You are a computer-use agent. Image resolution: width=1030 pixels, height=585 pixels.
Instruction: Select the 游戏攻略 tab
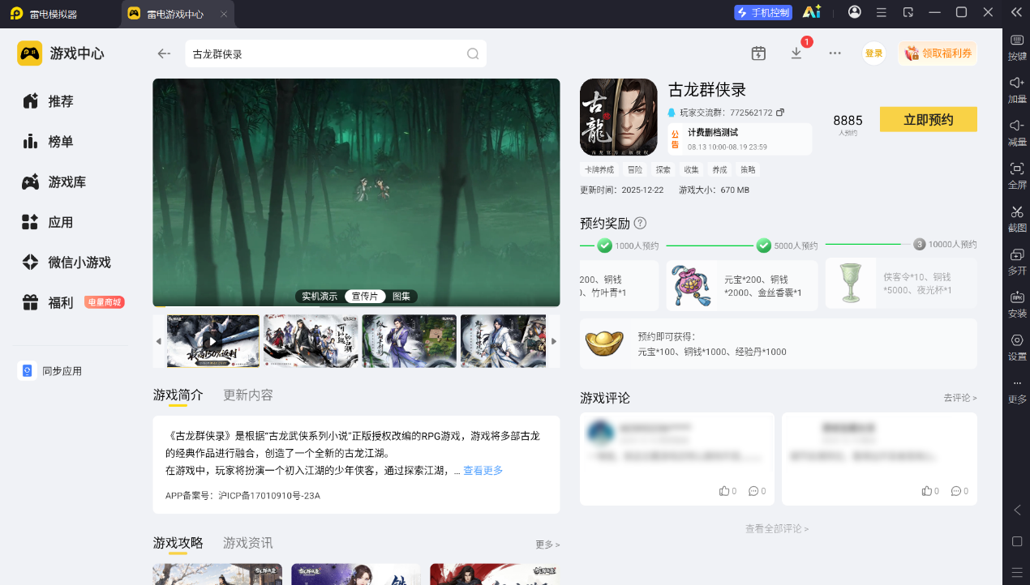(x=178, y=543)
